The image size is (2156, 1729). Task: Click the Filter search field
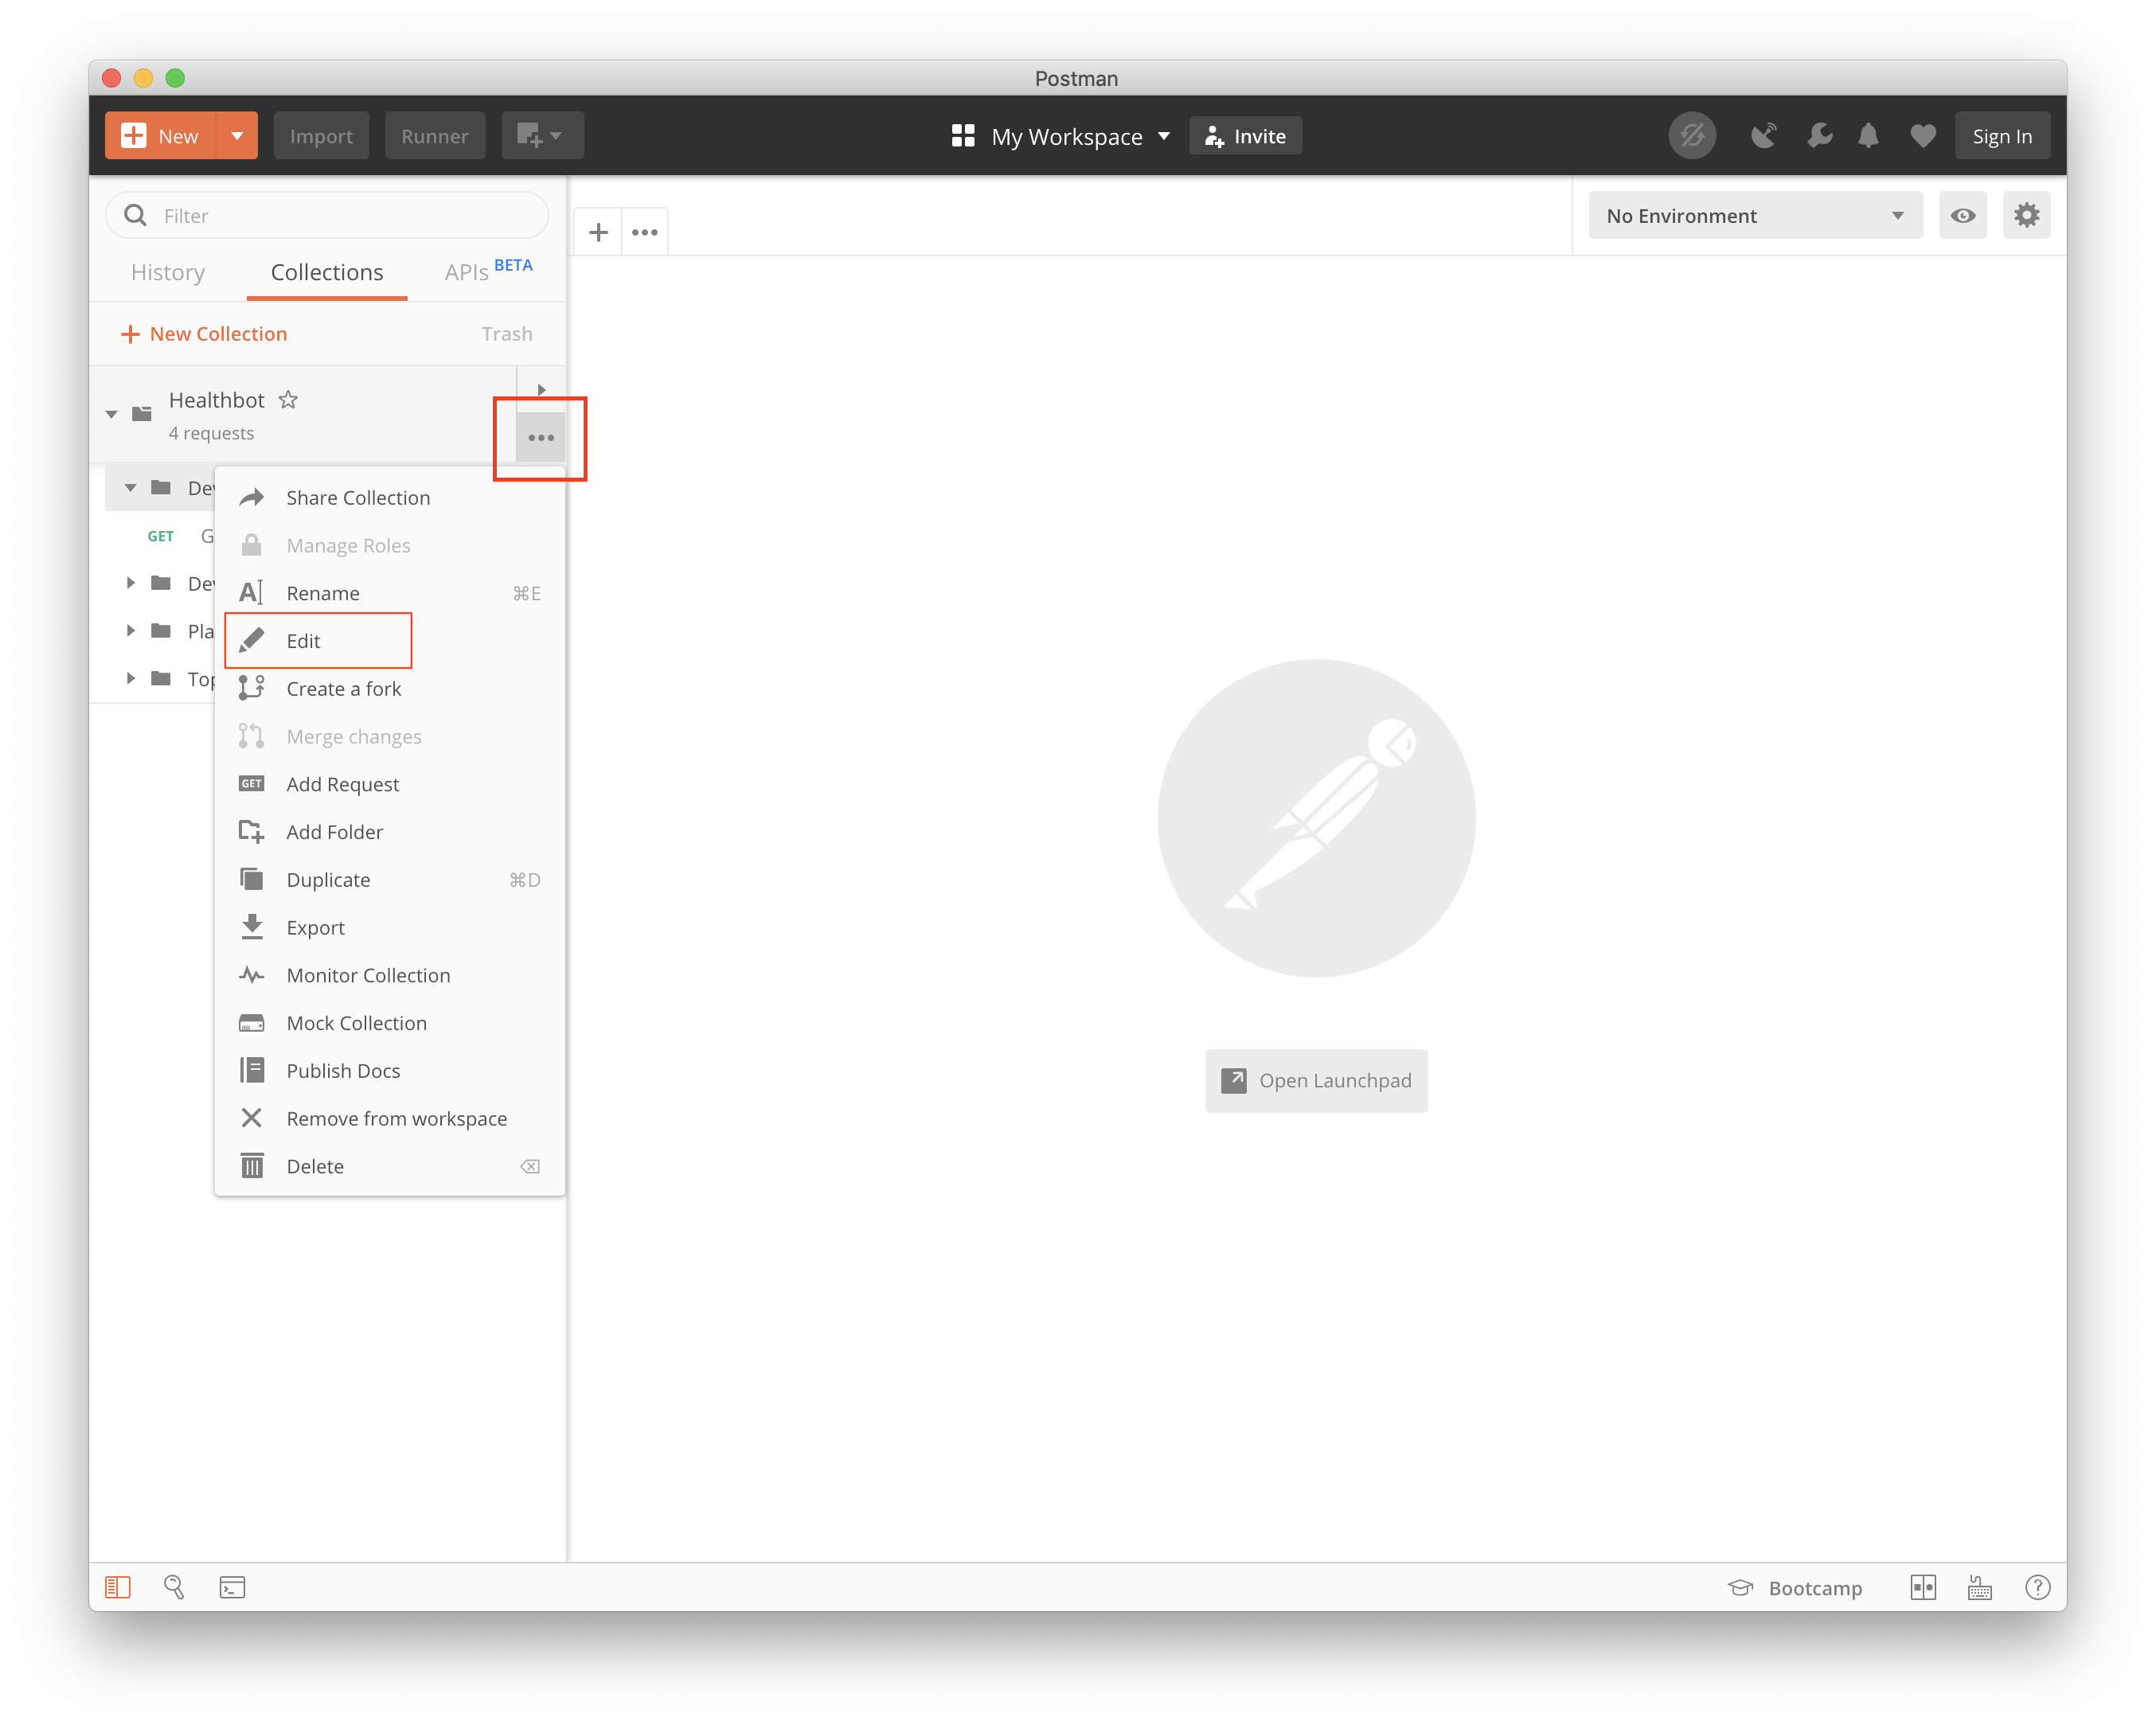[x=327, y=215]
